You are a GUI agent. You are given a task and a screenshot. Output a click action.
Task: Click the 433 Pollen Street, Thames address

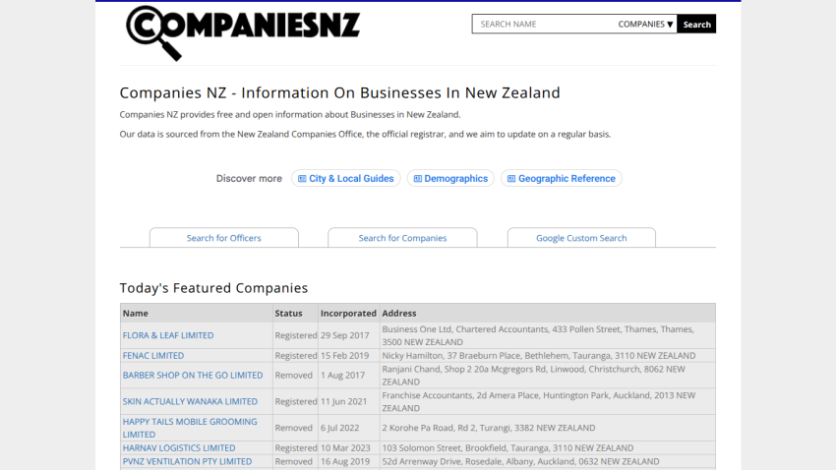(x=538, y=335)
